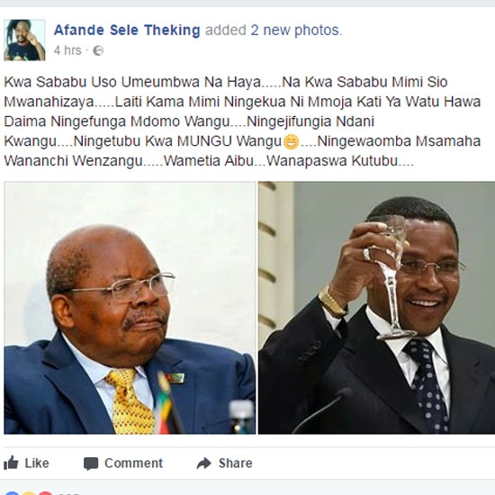Open the '2 new photos' link

[296, 31]
